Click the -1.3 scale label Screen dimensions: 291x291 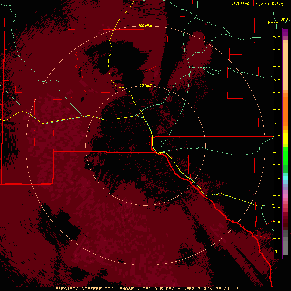point(275,237)
